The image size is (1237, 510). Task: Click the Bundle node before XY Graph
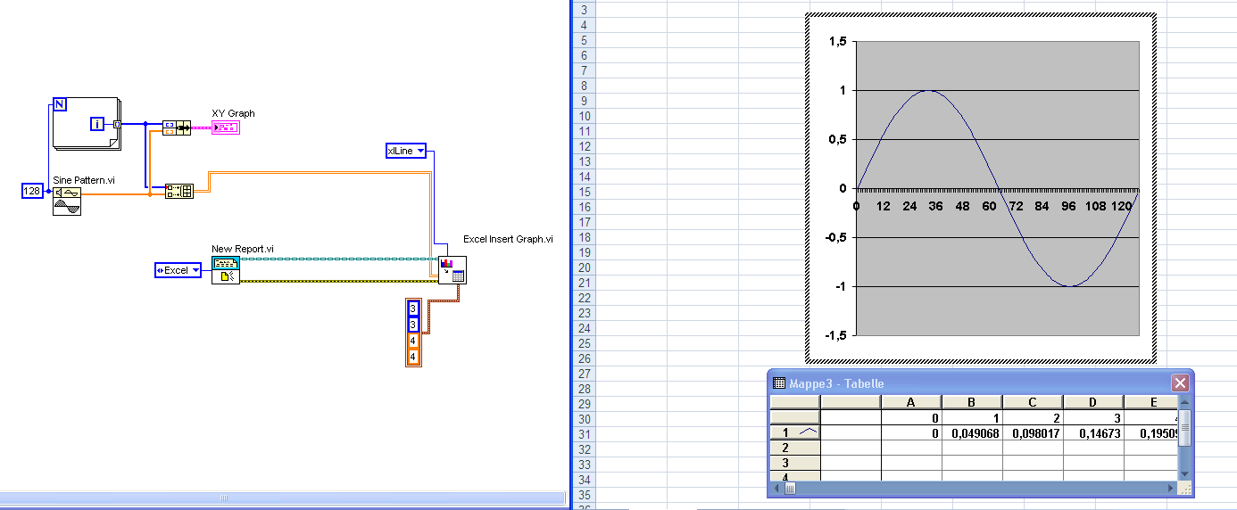click(177, 127)
